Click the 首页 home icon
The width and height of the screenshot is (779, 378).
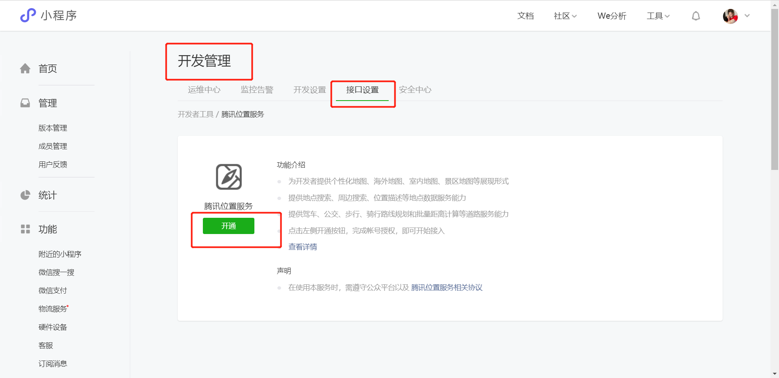pos(25,69)
